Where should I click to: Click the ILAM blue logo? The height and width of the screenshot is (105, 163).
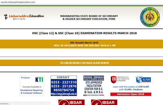click(143, 80)
